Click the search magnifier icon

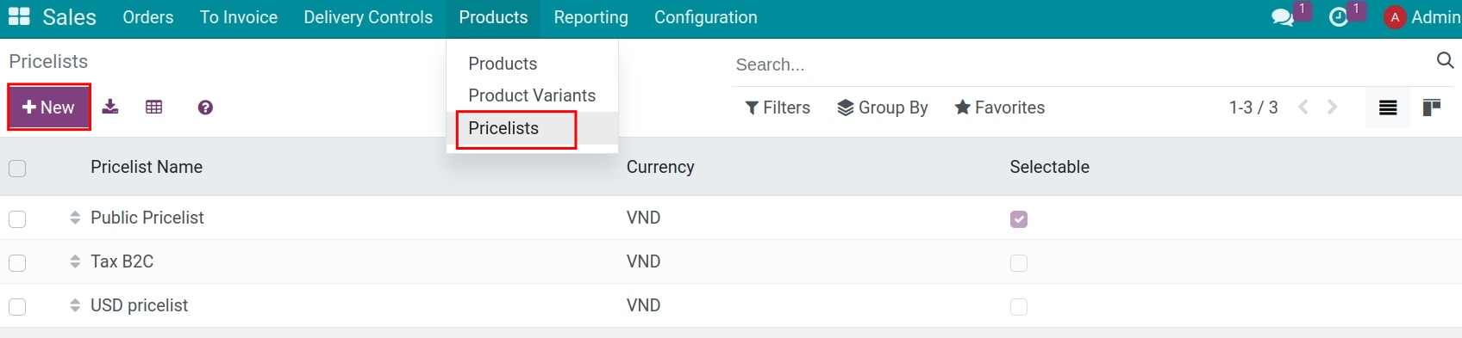coord(1446,60)
